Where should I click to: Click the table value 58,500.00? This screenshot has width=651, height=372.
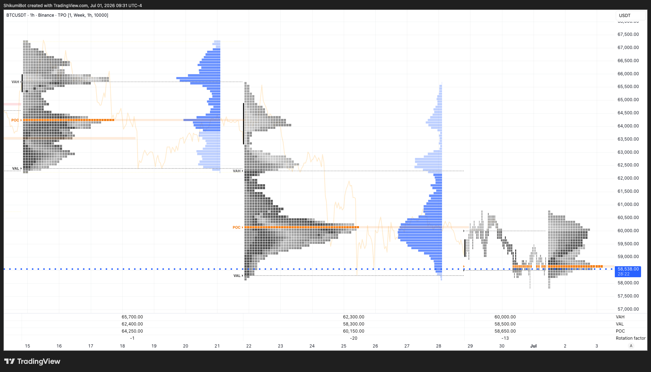(x=505, y=324)
